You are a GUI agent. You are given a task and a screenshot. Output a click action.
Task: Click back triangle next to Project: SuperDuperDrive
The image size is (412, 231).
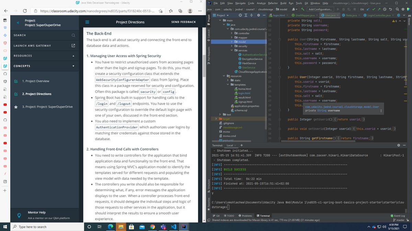click(18, 23)
